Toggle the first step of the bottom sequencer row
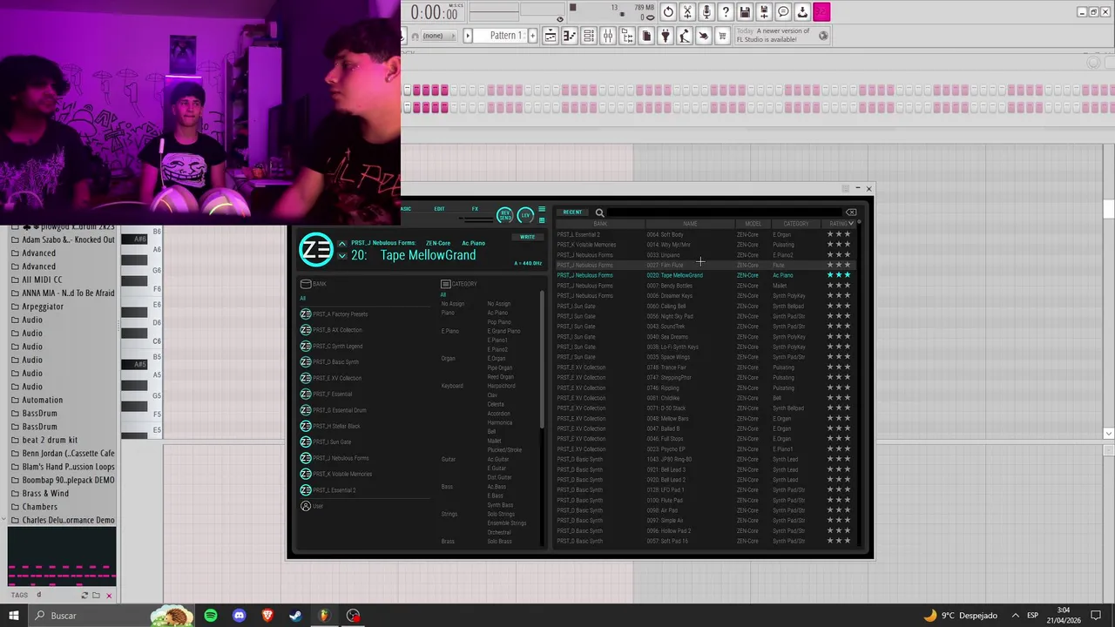This screenshot has height=627, width=1115. (407, 107)
